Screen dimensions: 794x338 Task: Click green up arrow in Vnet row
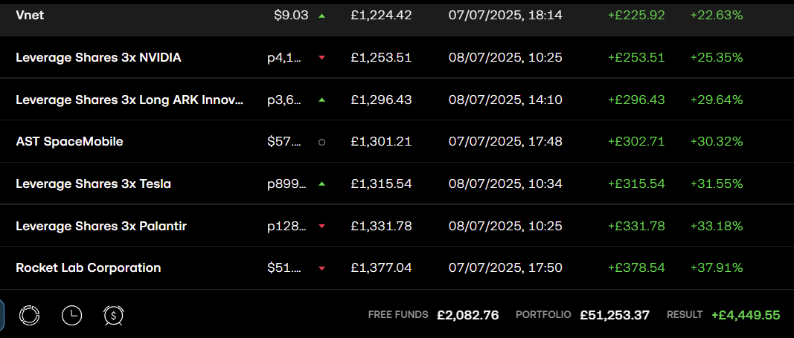(321, 15)
